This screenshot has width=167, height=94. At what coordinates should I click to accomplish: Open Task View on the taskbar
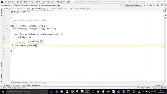coord(51,92)
